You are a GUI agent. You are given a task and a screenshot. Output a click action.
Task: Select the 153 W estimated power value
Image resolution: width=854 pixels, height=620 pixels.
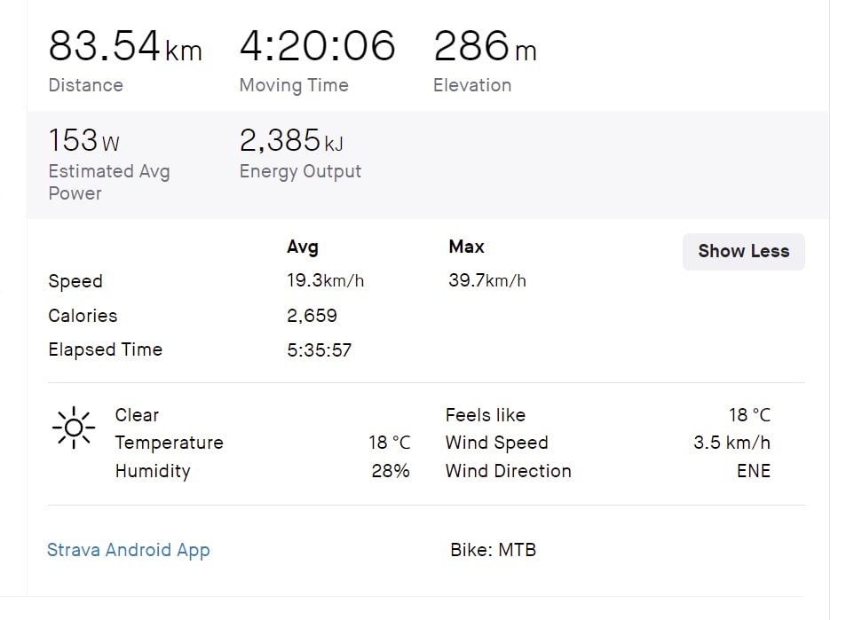point(83,141)
